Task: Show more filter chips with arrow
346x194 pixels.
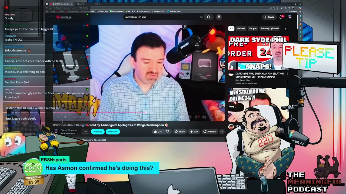Action: pos(285,29)
